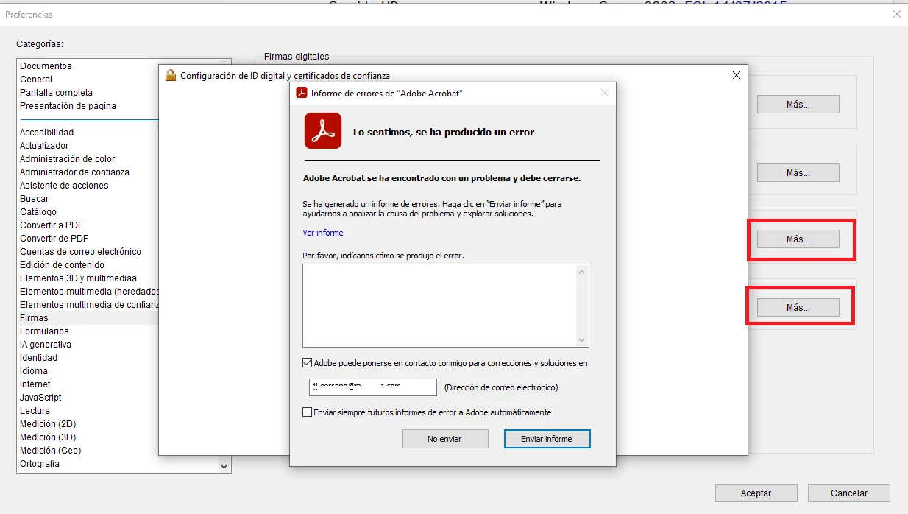Click the 'Por favor, indícanos cómo se produjo el error' label
908x514 pixels.
tap(383, 256)
